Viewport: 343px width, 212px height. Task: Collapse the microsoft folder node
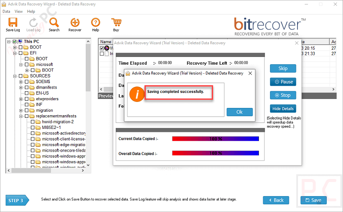21,65
